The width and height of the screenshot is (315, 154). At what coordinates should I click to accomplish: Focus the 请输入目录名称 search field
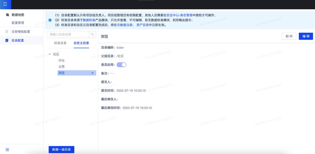tap(68, 34)
